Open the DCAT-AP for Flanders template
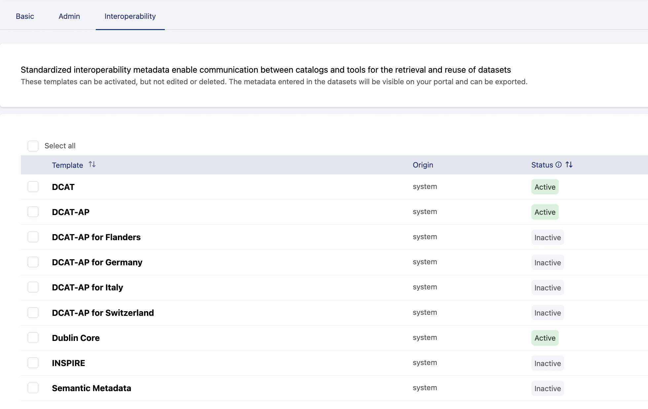Viewport: 648px width, 409px height. (x=96, y=237)
